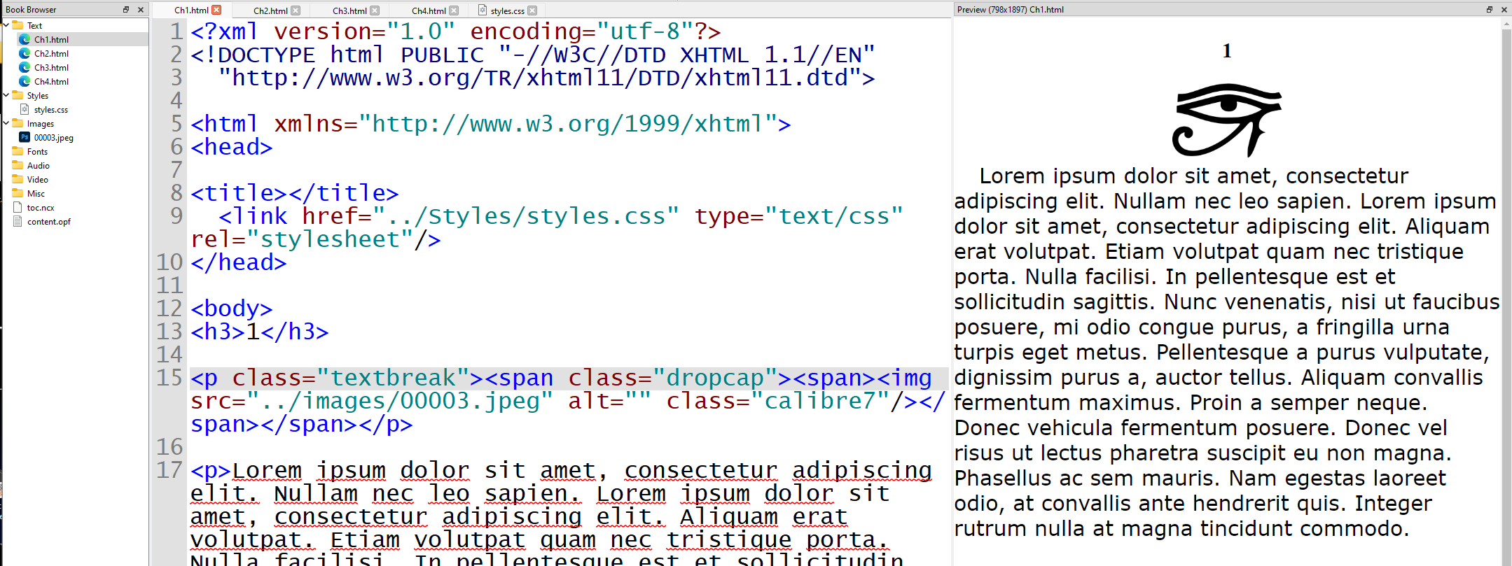Click the styles.css file icon in Book Browser
Viewport: 1512px width, 566px height.
(x=25, y=109)
